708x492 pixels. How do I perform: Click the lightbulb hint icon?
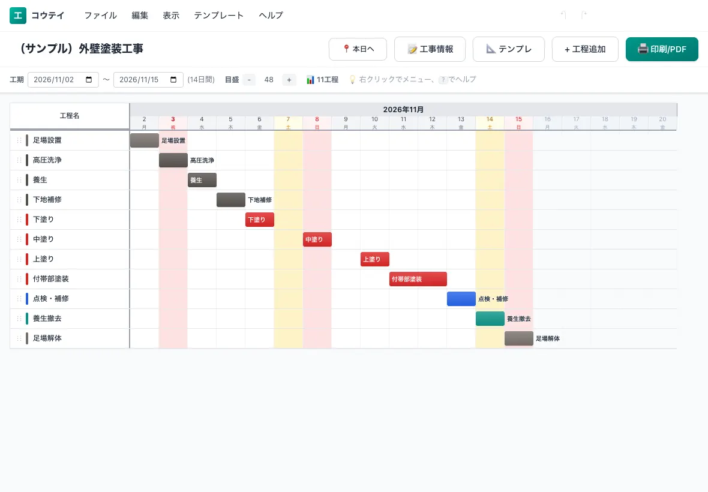coord(353,80)
